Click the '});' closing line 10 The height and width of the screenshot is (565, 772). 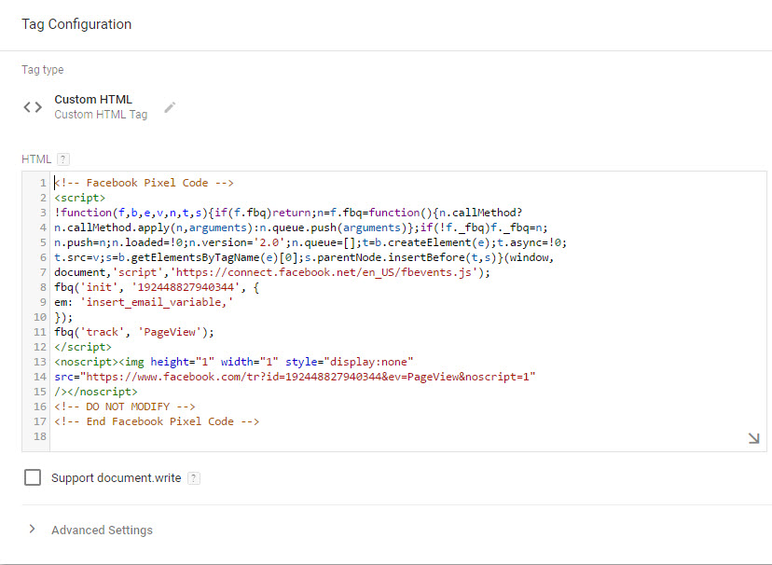coord(63,317)
